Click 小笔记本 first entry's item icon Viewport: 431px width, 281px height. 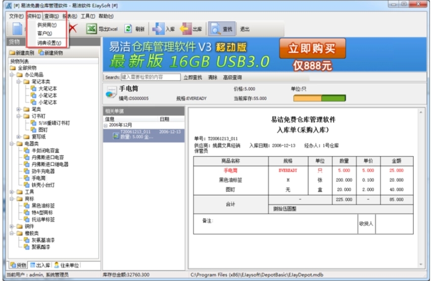tap(33, 96)
